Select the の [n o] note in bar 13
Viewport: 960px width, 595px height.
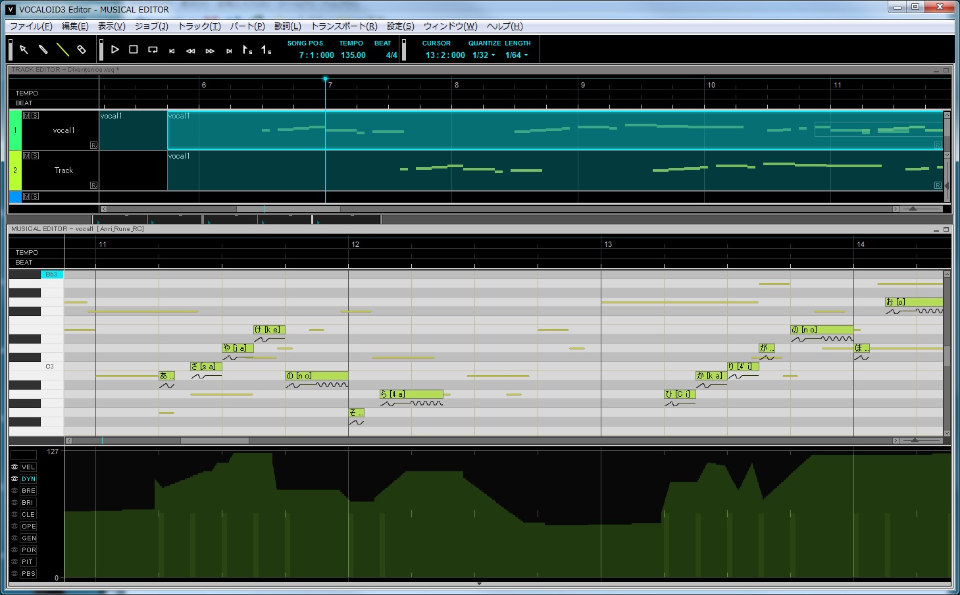pyautogui.click(x=822, y=330)
